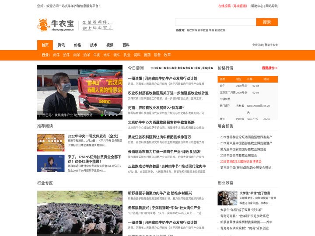Focus the search input field
315x236 pixels.
[216, 22]
